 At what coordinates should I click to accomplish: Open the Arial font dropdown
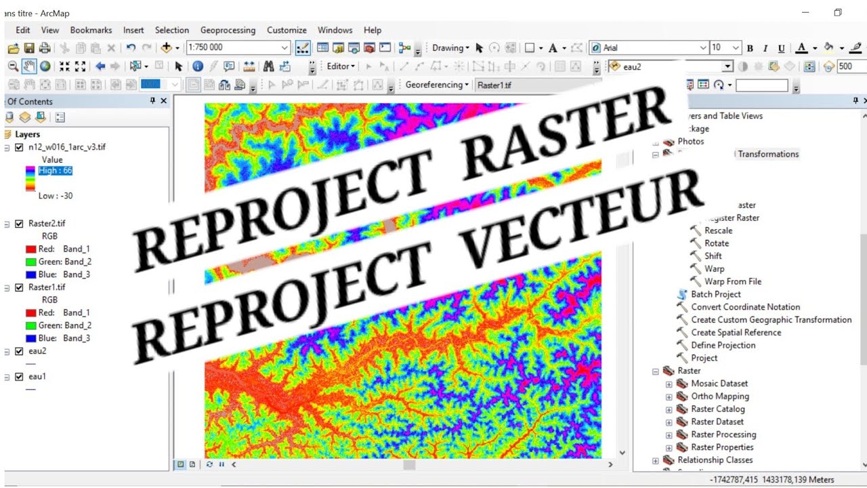[703, 48]
